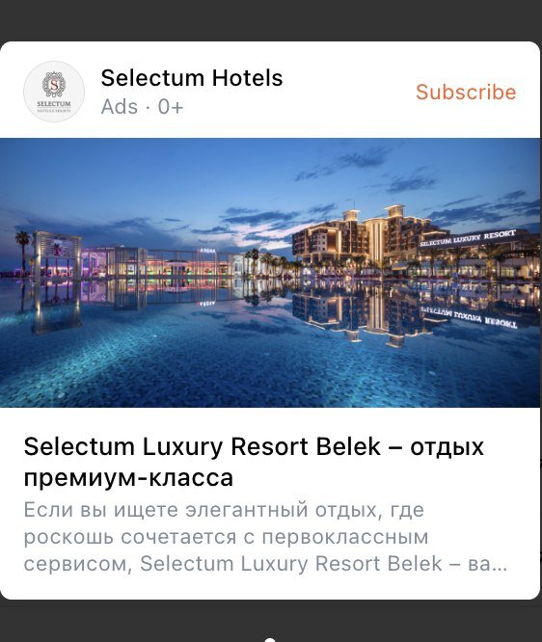Tap the gray ad description paragraph
Screen dimensions: 542x642
tap(265, 537)
